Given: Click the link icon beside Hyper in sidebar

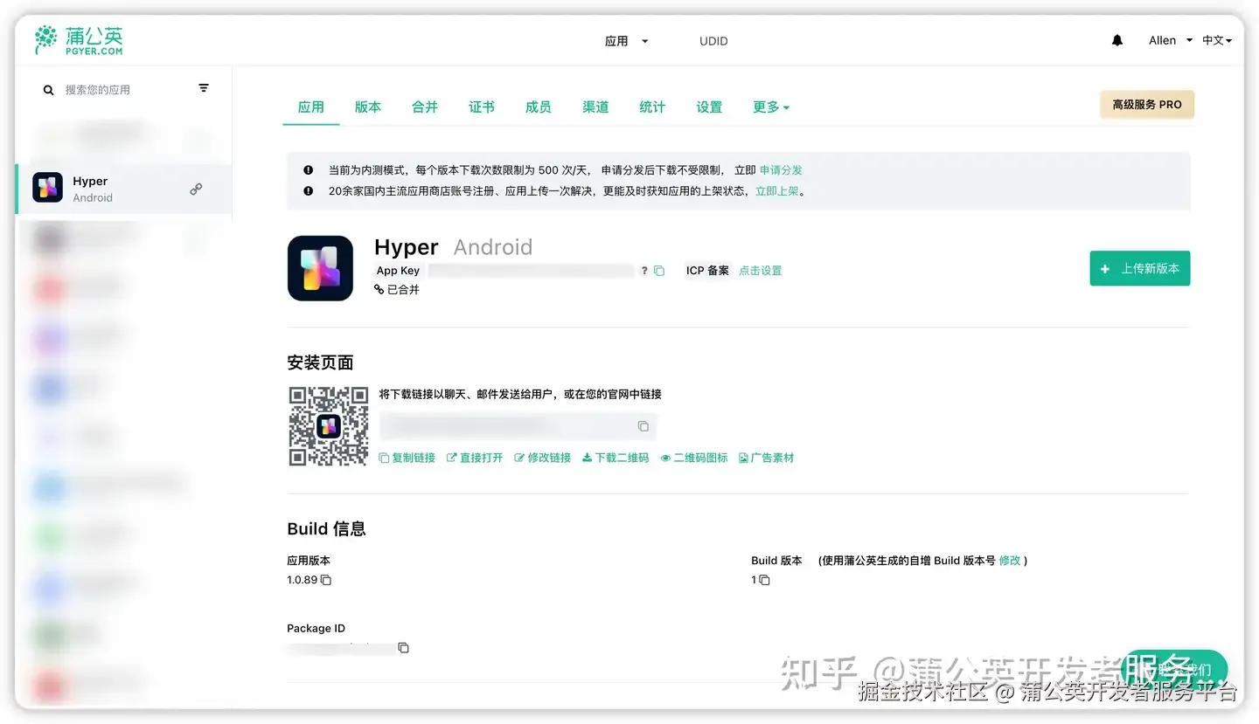Looking at the screenshot, I should 196,189.
